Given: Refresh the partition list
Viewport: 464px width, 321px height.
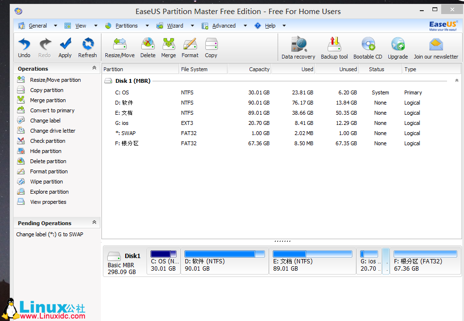Looking at the screenshot, I should pyautogui.click(x=87, y=47).
